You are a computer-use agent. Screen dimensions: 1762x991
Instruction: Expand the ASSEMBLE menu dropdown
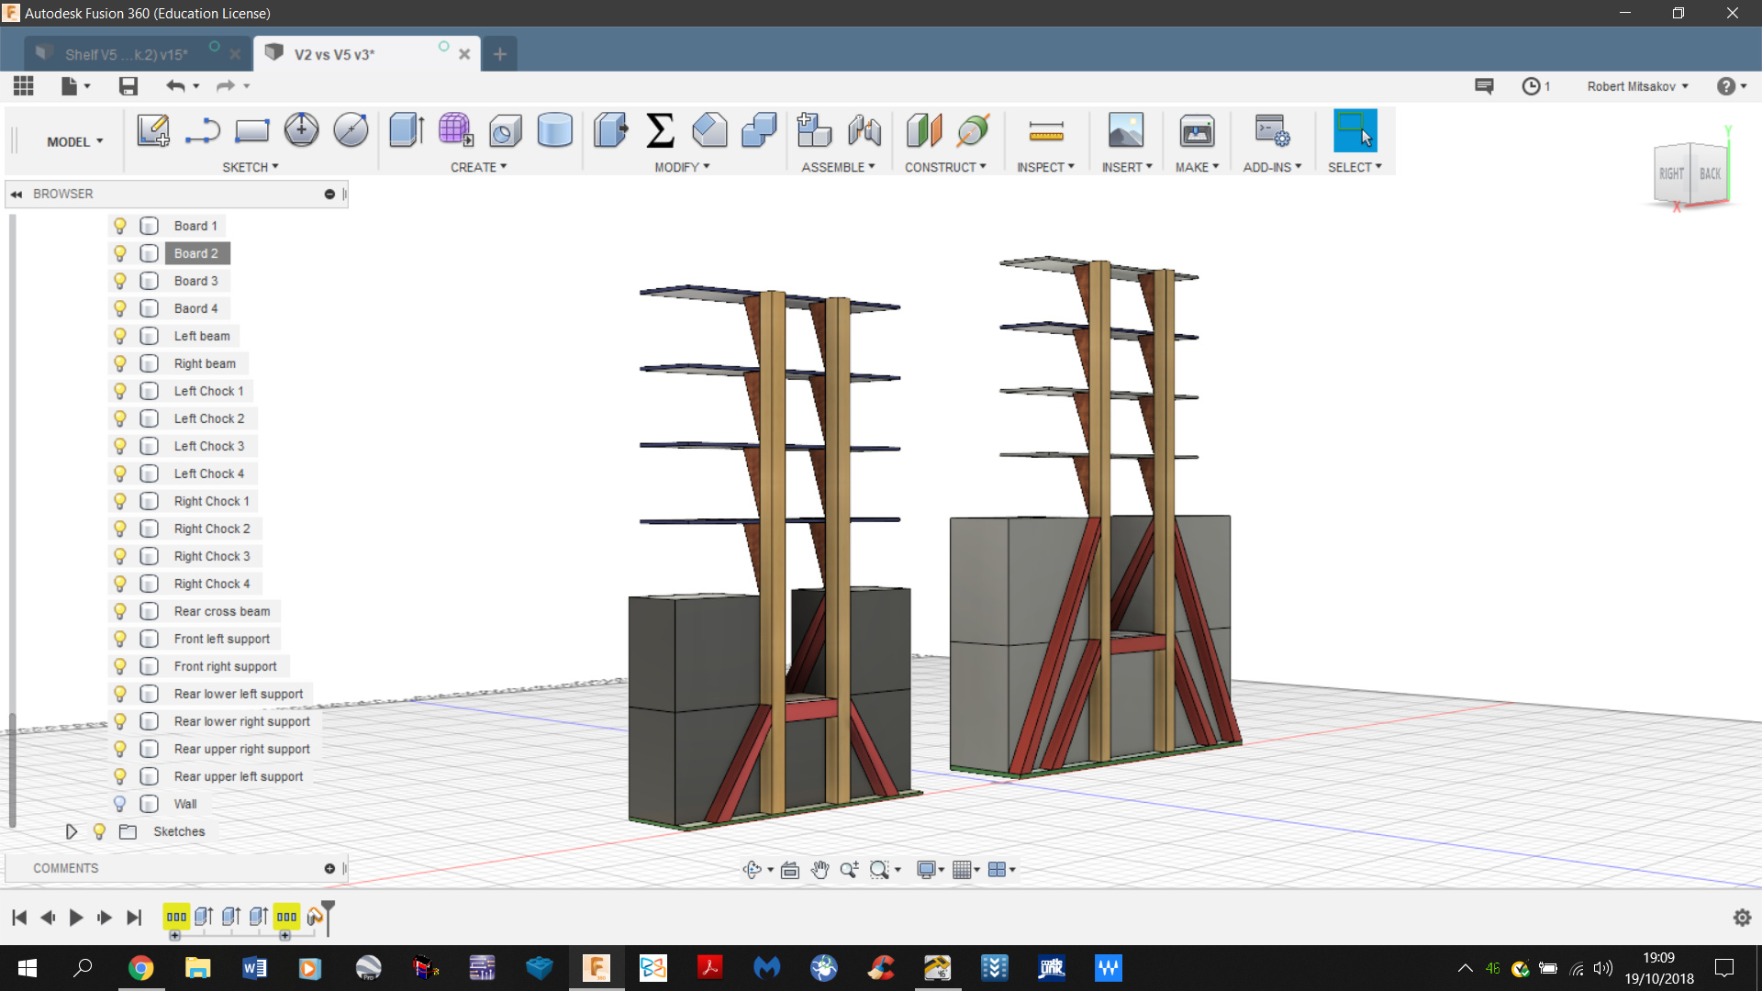[838, 167]
